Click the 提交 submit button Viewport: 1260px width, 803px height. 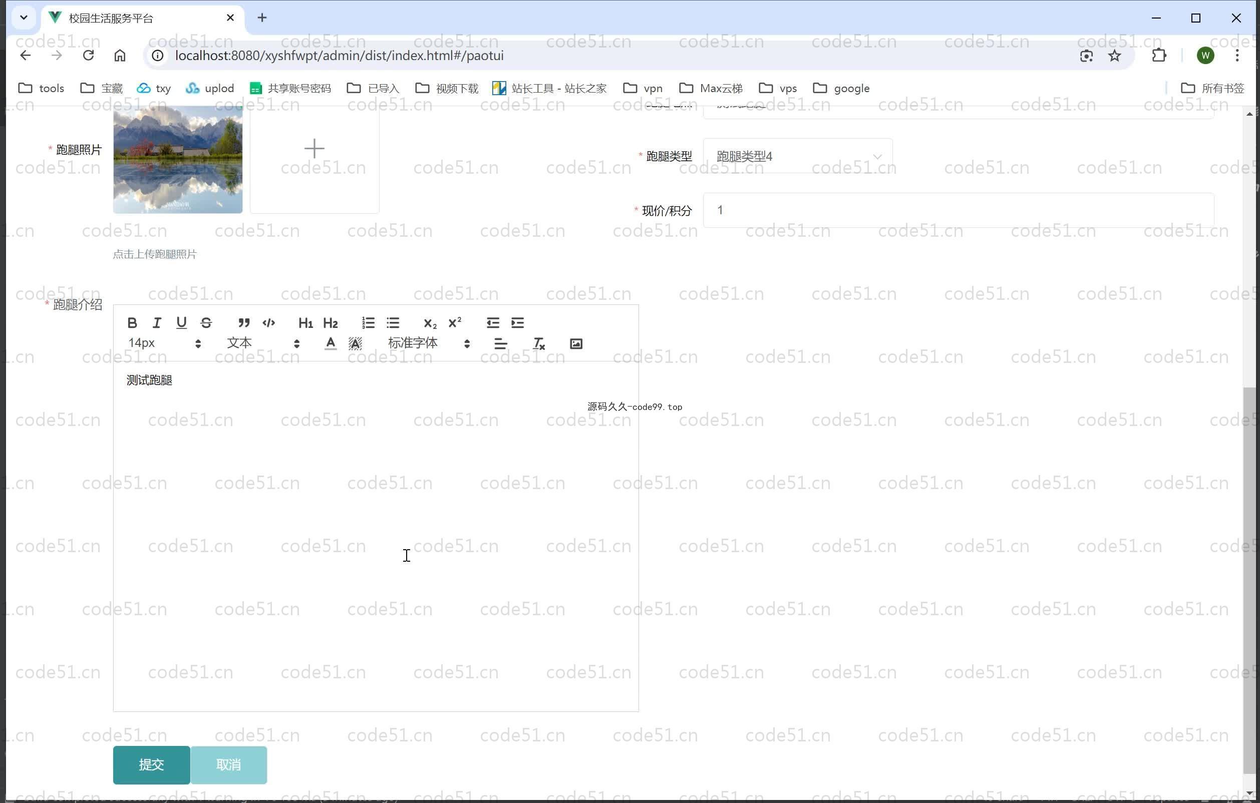click(152, 765)
